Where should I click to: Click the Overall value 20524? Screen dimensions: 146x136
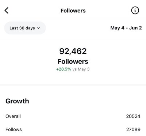[133, 116]
